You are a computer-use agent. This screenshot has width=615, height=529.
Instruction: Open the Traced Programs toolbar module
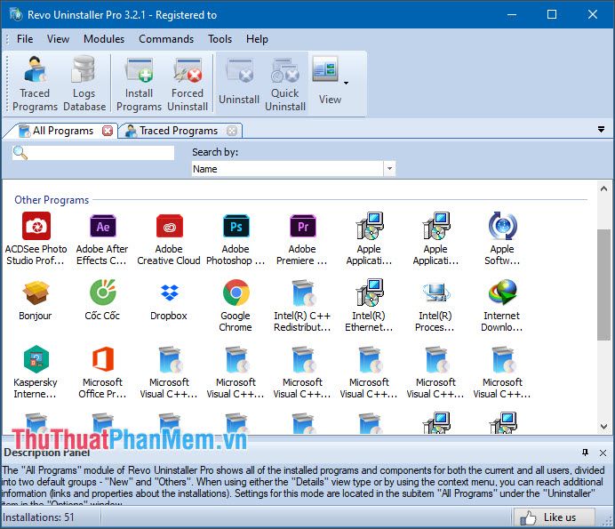pyautogui.click(x=35, y=84)
